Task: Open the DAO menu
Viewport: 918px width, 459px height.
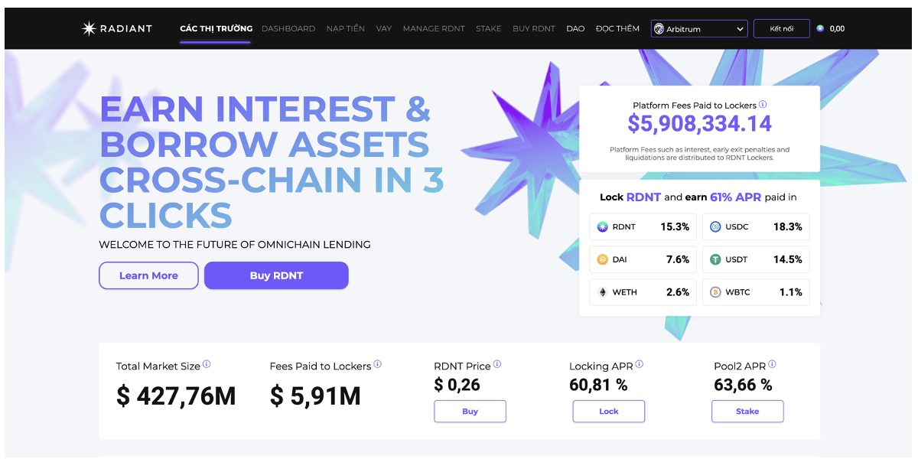Action: tap(575, 29)
